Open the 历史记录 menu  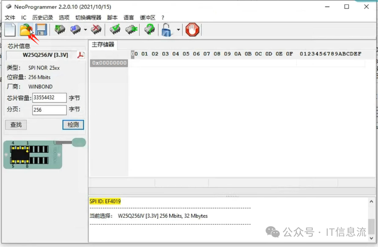42,17
